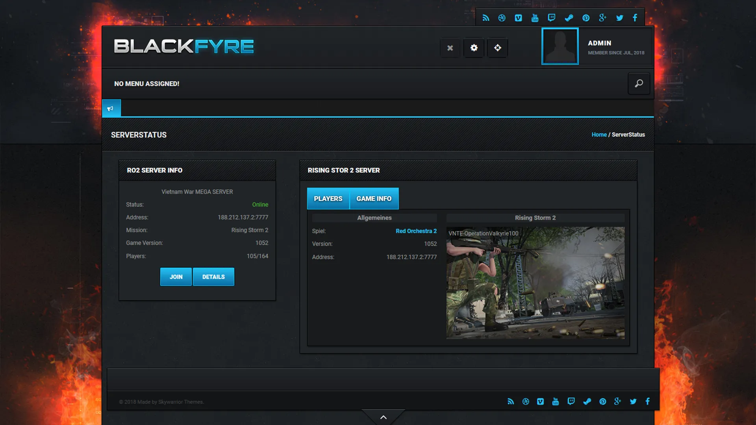Click the Pinterest icon in footer
The width and height of the screenshot is (756, 425).
tap(602, 401)
